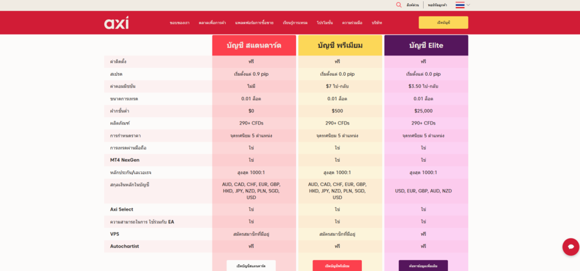Select the บัญชี พรีเมียม column header
The image size is (580, 271).
pos(340,45)
